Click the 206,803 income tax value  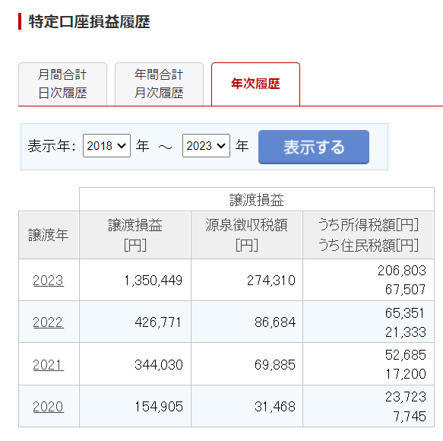402,271
